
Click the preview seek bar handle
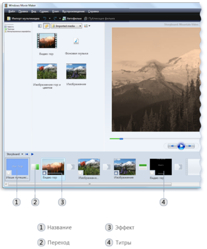click(121, 139)
